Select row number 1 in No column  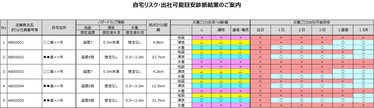click(4, 43)
